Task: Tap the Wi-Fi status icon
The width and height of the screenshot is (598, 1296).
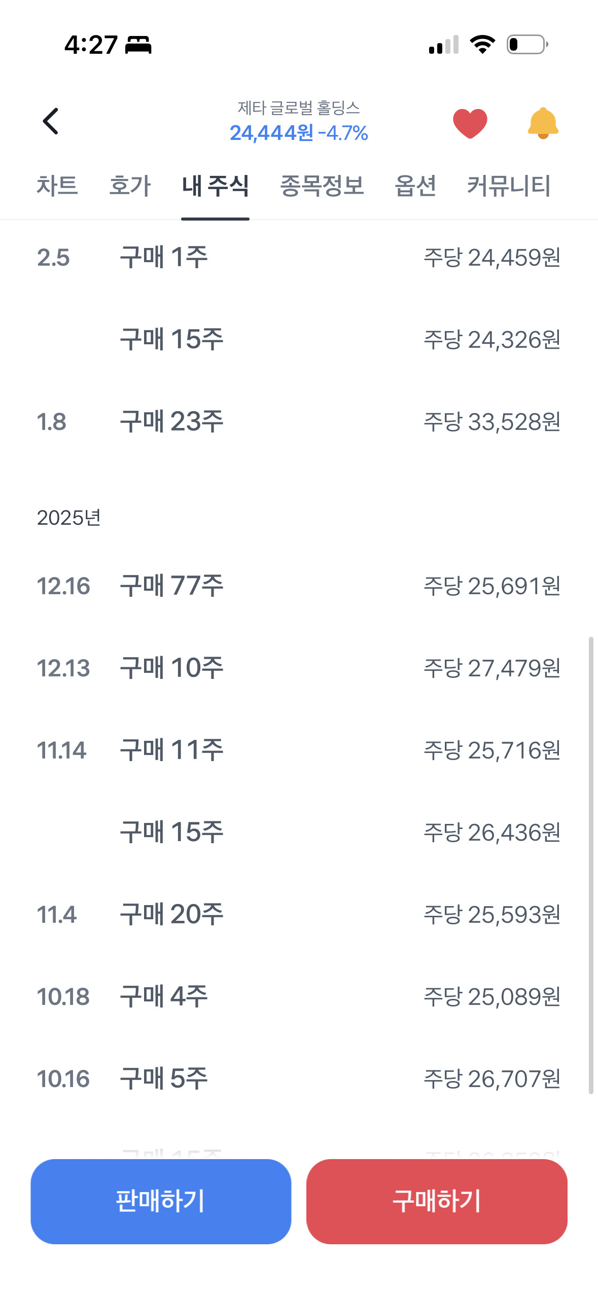Action: click(x=482, y=45)
